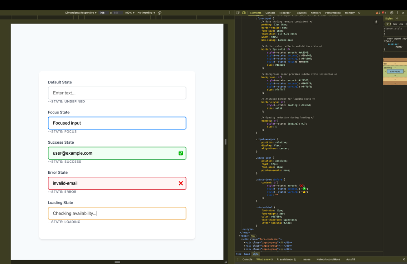Toggle the flex badge on the body element

(252, 236)
